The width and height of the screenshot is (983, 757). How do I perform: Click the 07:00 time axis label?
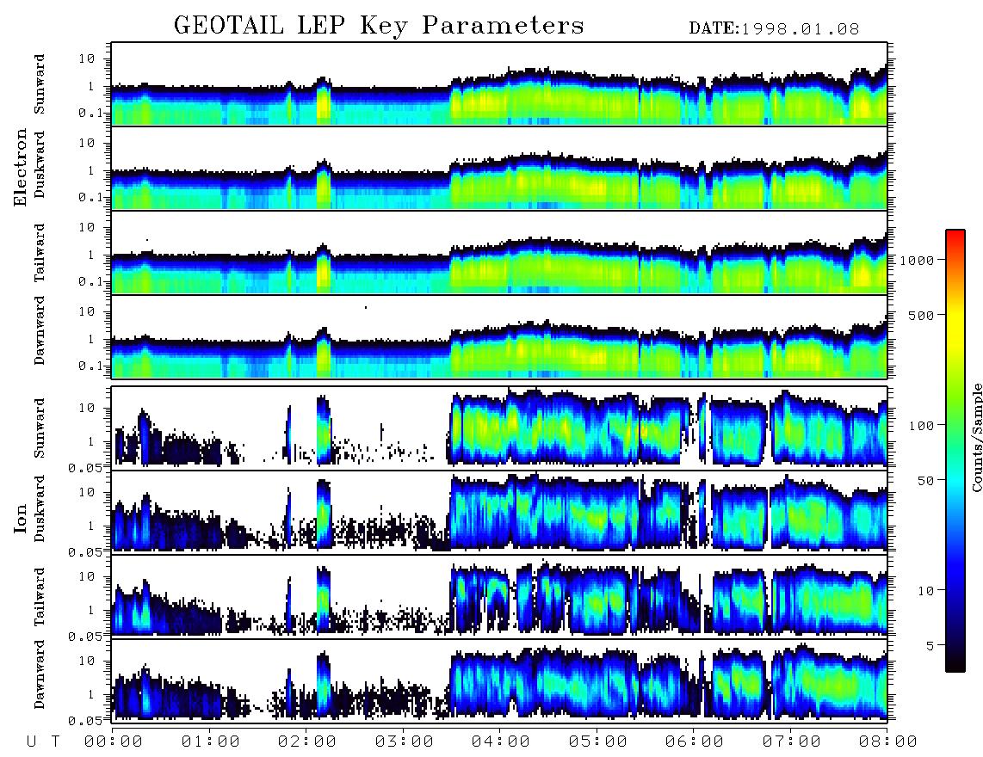coord(792,742)
